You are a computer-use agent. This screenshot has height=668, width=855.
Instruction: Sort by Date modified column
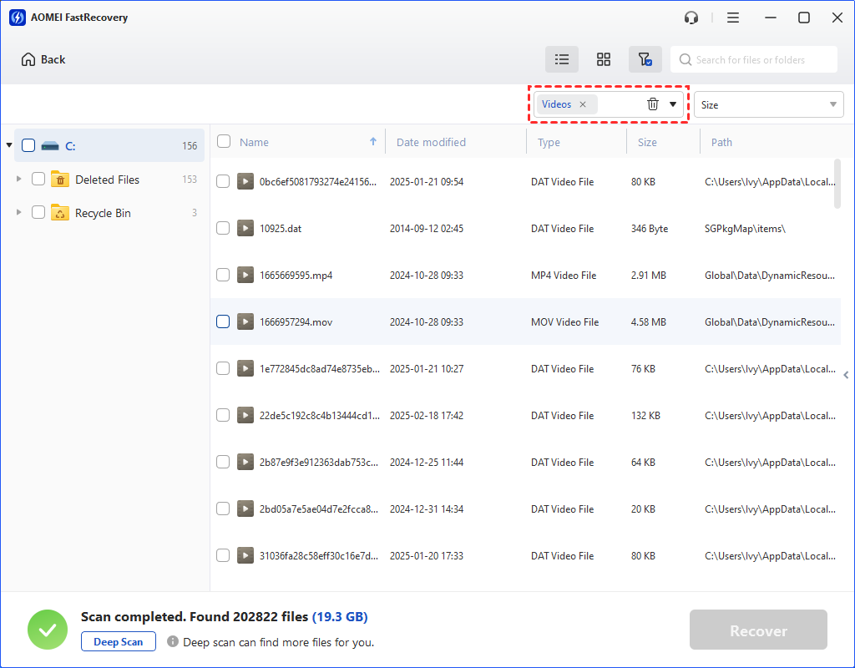pos(431,142)
